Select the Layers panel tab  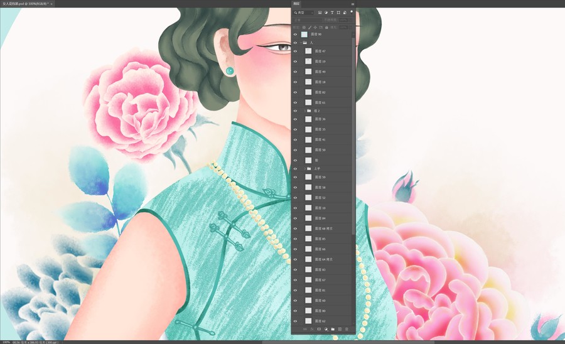point(296,4)
